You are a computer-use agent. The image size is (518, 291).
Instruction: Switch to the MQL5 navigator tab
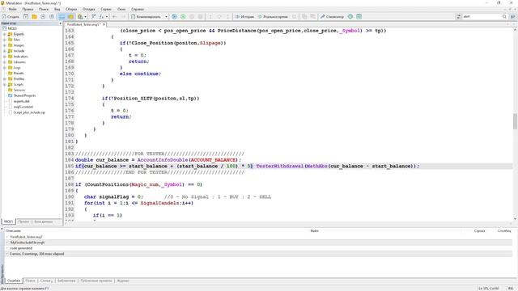[x=8, y=221]
